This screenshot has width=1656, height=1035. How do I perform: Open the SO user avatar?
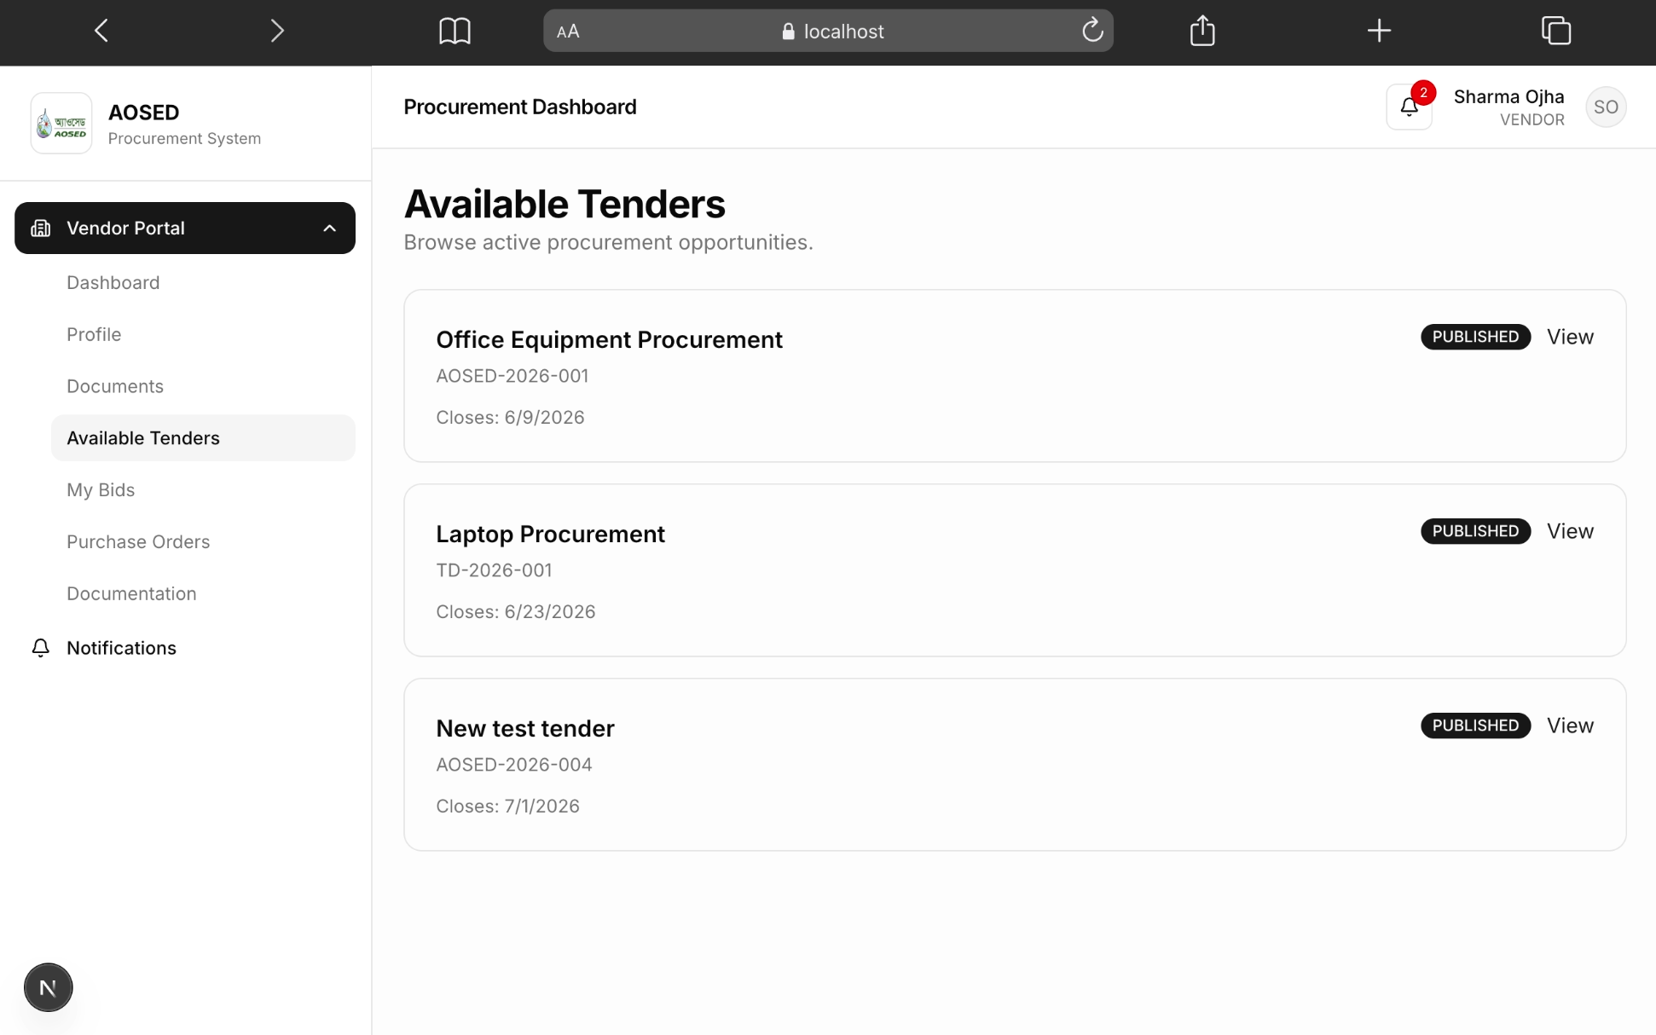point(1606,107)
